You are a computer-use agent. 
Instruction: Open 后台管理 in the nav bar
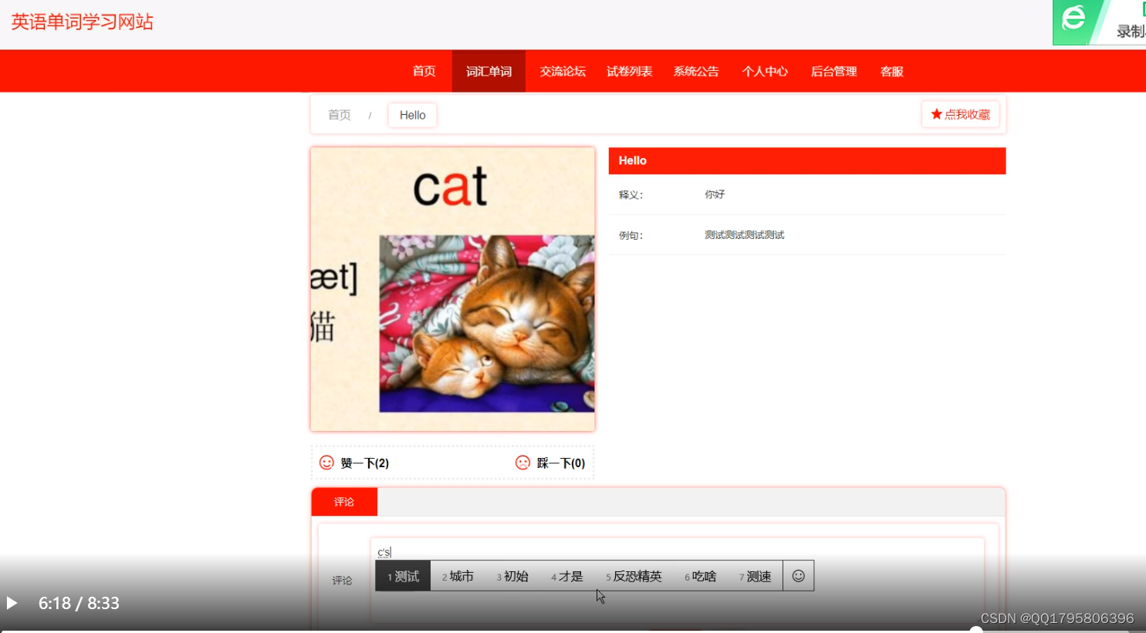point(833,71)
